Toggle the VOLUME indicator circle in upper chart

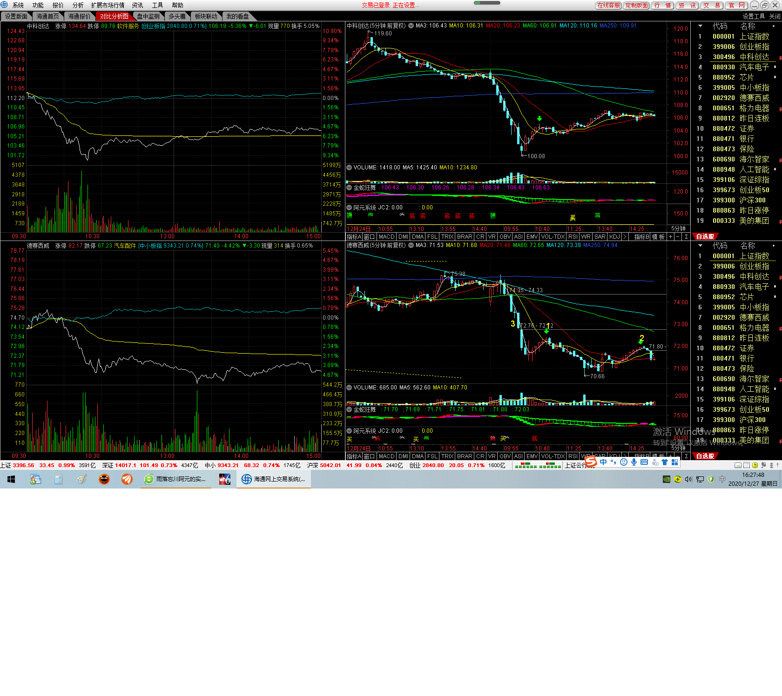click(x=349, y=167)
